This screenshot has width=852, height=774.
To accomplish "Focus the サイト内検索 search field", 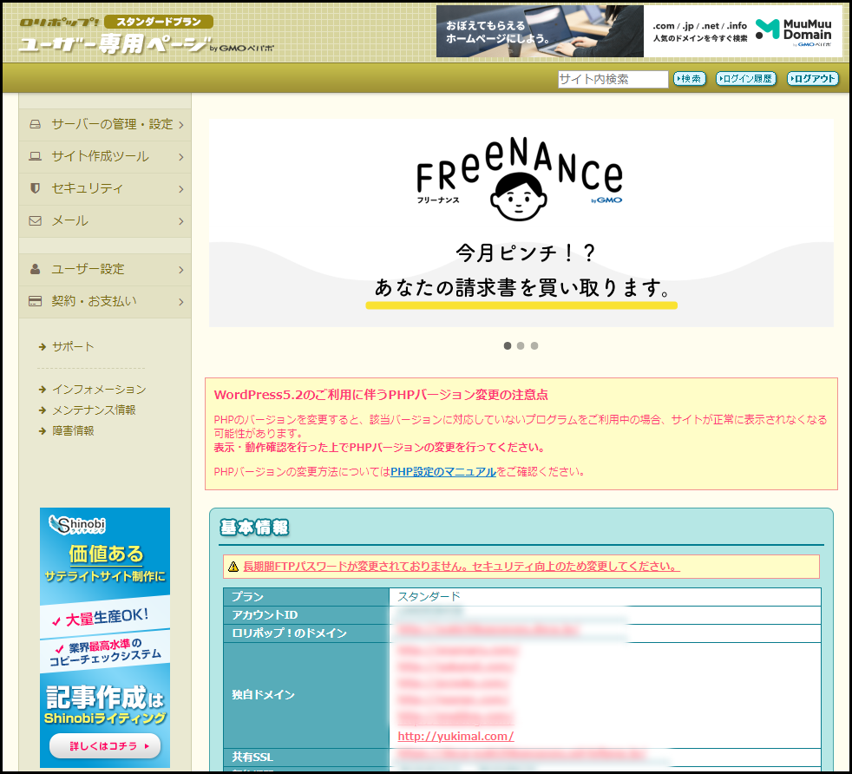I will point(613,79).
